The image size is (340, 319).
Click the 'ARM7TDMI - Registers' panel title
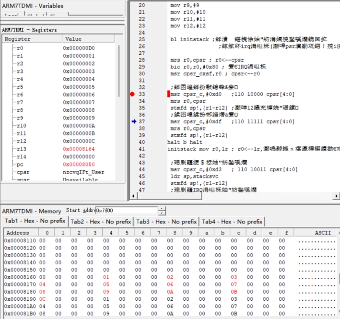(x=29, y=30)
